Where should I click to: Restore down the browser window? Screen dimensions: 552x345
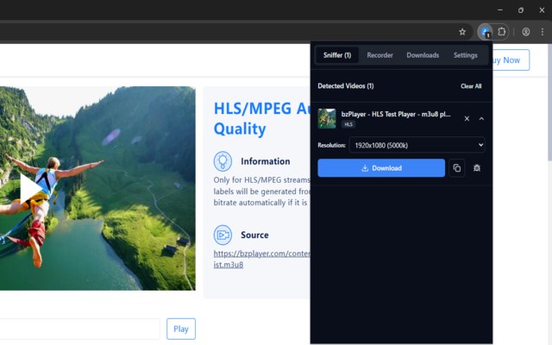point(521,9)
